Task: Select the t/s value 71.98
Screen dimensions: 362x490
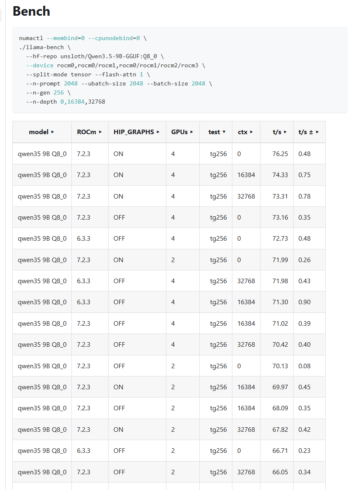Action: tap(280, 281)
